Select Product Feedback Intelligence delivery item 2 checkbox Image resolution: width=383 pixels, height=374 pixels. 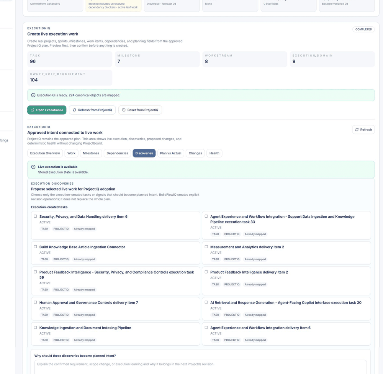tap(206, 272)
